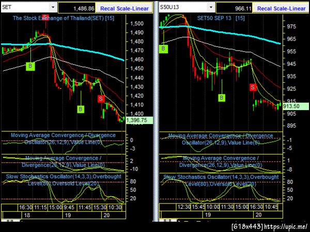Viewport: 310px width, 232px height.
Task: Click date 19 on S50U13 date axis
Action: [208, 214]
